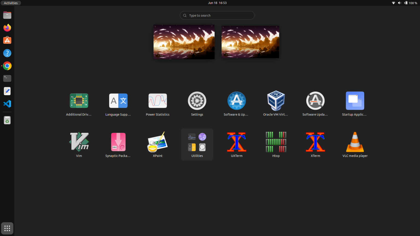Expand the Utilities app folder
420x236 pixels.
point(197,142)
